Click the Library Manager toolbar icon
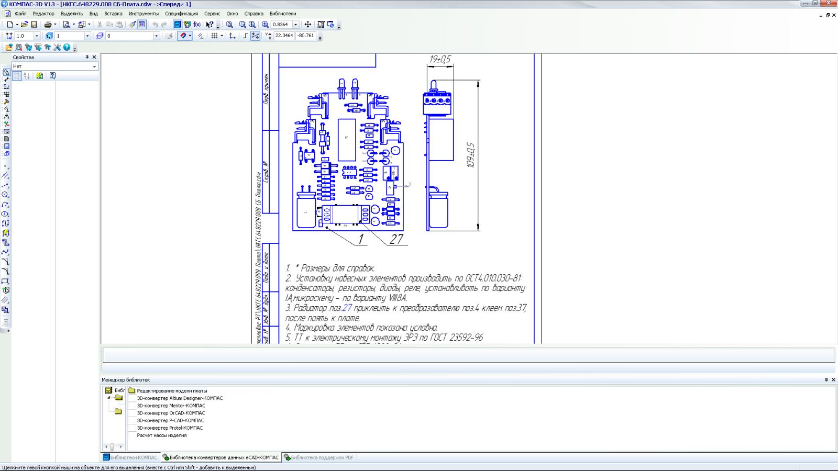This screenshot has width=838, height=471. point(178,25)
